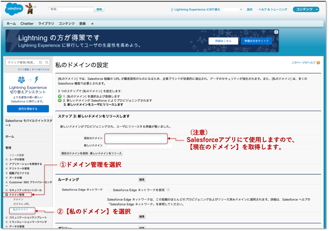This screenshot has height=231, width=329.
Task: Open ヘルプ & トレーニング link
Action: point(273,10)
